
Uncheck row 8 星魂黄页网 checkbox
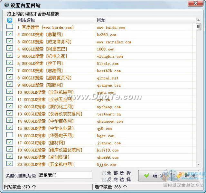(10, 77)
